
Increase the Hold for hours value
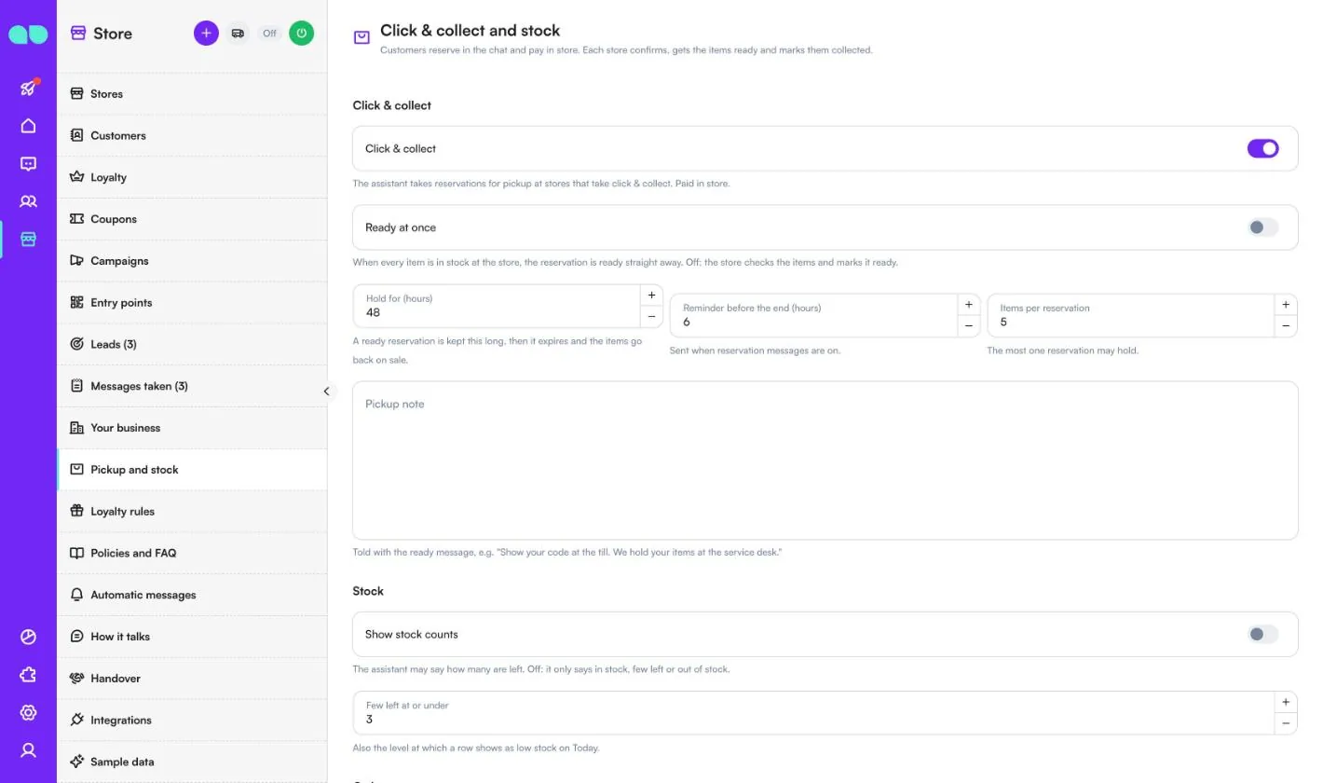pos(651,295)
